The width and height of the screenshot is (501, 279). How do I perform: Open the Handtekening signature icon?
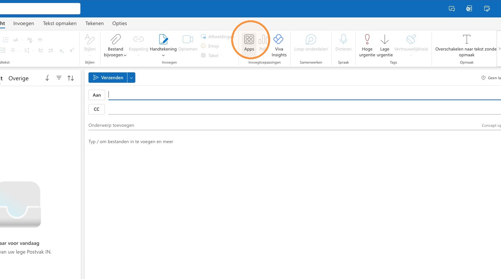[x=163, y=39]
